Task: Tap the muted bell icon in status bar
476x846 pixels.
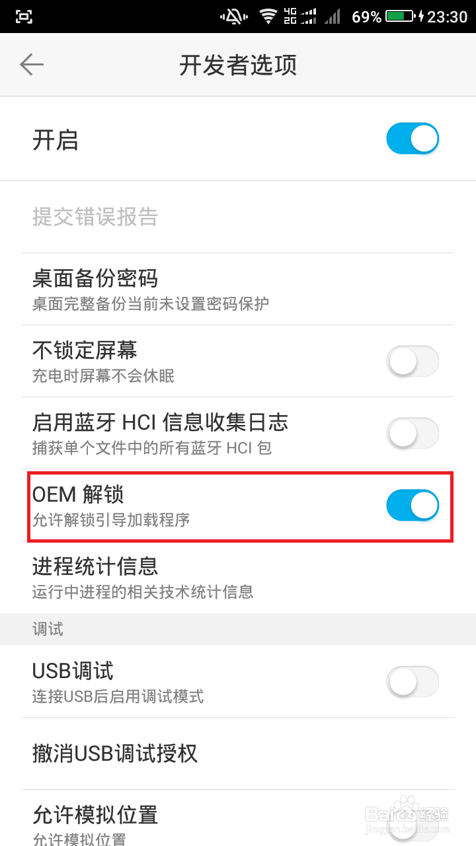Action: 233,17
